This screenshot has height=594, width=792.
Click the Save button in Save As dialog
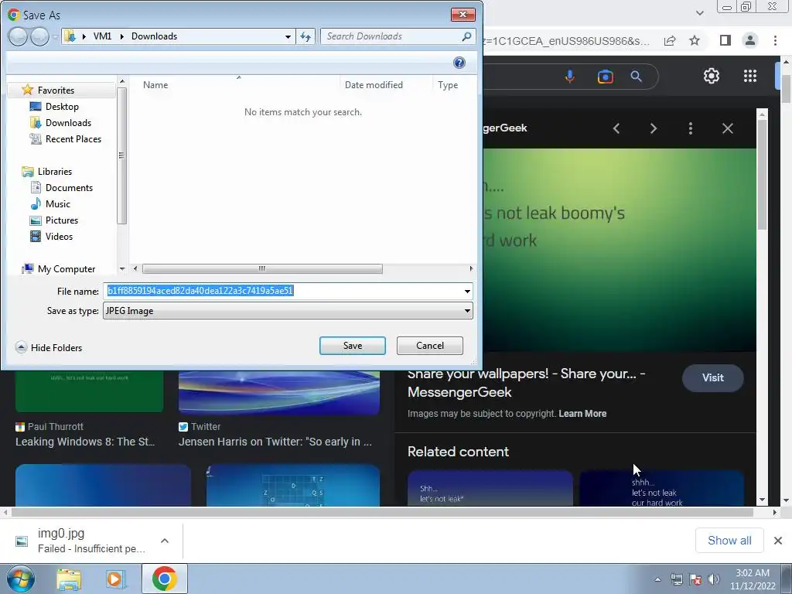coord(353,346)
